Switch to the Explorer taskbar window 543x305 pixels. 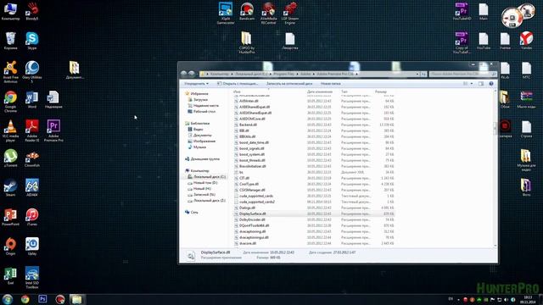pos(76,299)
